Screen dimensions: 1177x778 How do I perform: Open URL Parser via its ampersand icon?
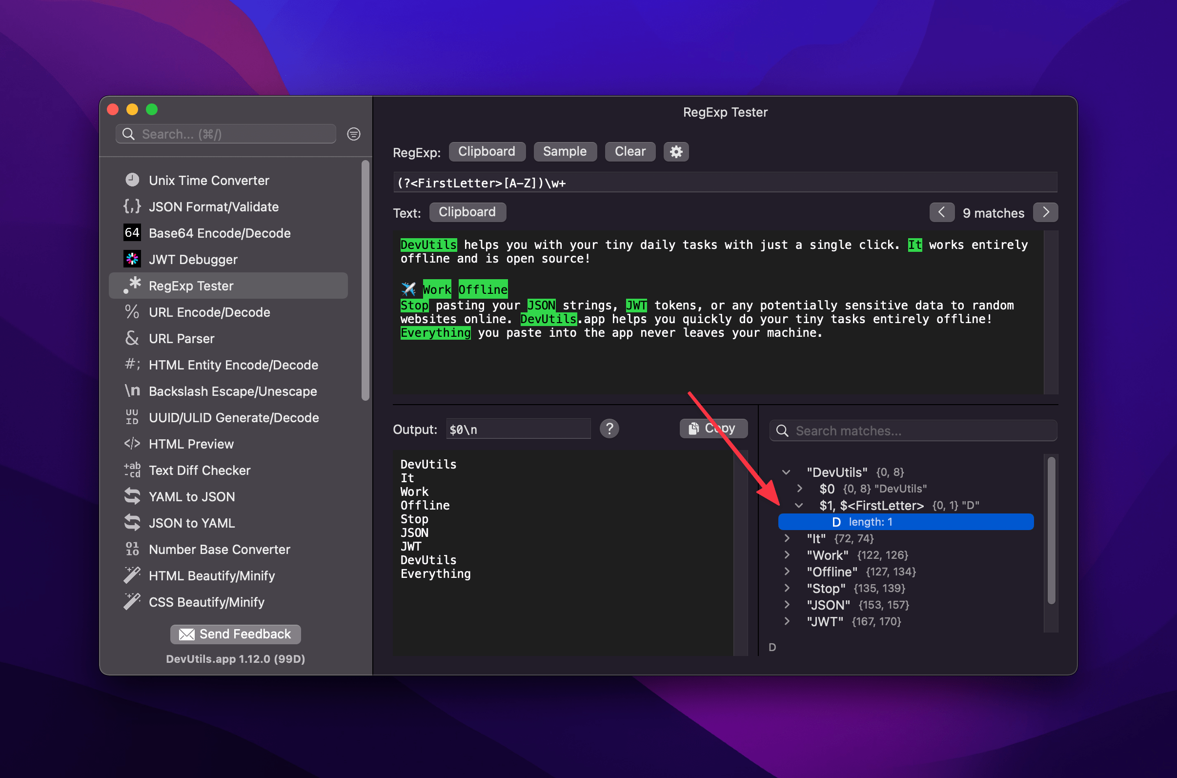132,338
